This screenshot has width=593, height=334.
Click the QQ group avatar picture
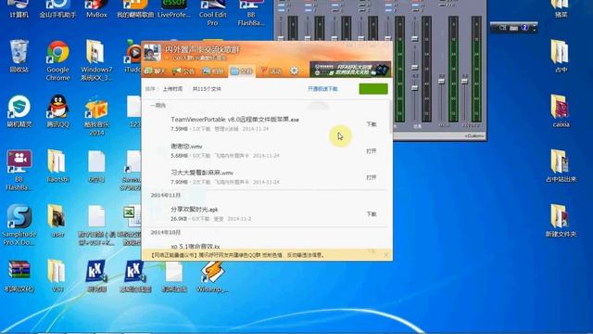click(x=152, y=52)
